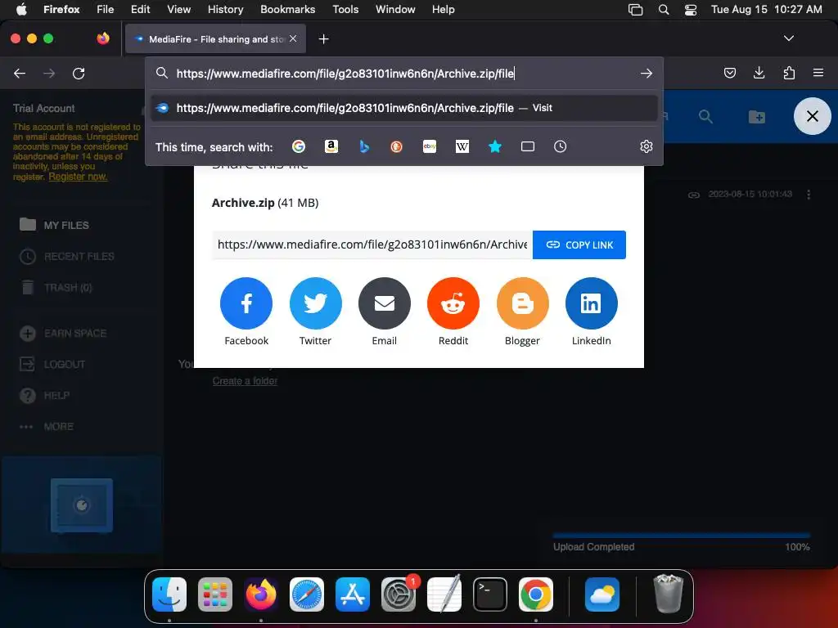
Task: Open the Firefox View pinned icon
Action: point(103,38)
